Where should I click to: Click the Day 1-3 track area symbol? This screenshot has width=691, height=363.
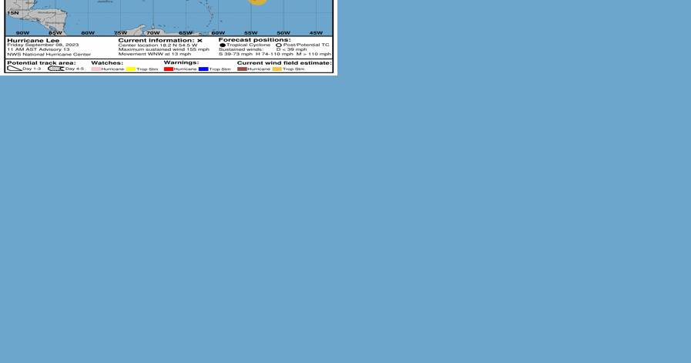coord(15,69)
